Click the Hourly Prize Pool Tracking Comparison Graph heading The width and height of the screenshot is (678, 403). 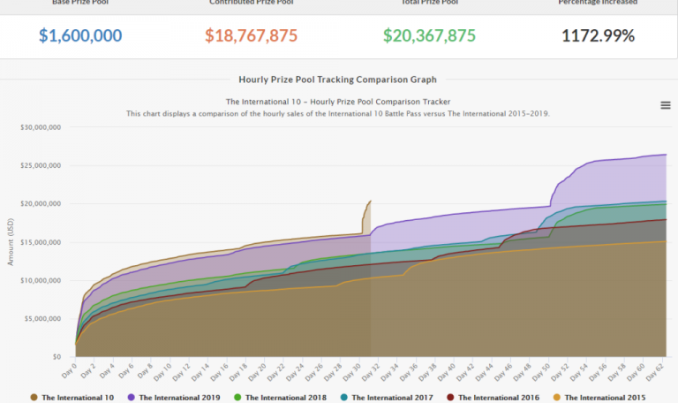[338, 80]
